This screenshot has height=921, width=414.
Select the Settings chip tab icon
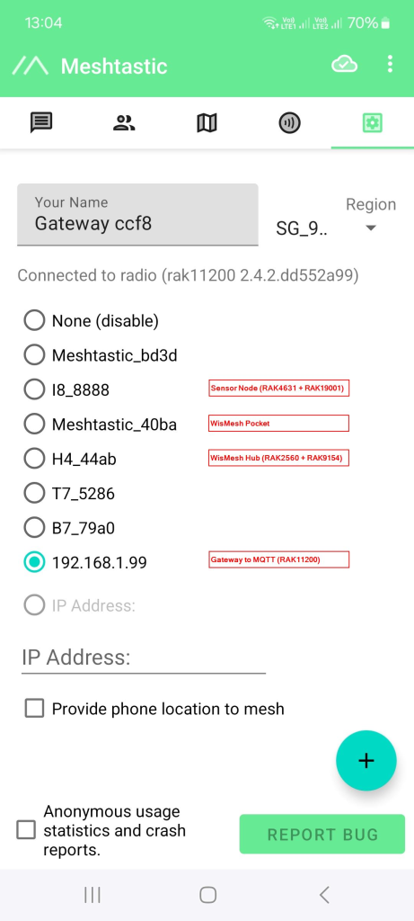tap(373, 122)
